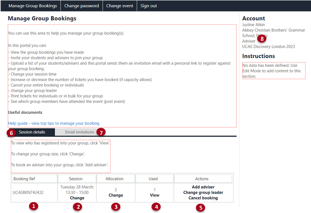View used tickets in group
This screenshot has width=311, height=213.
tap(154, 195)
